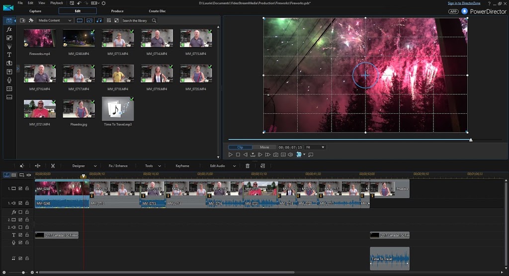Open the Effect Room fx icon
This screenshot has width=509, height=276.
9,29
